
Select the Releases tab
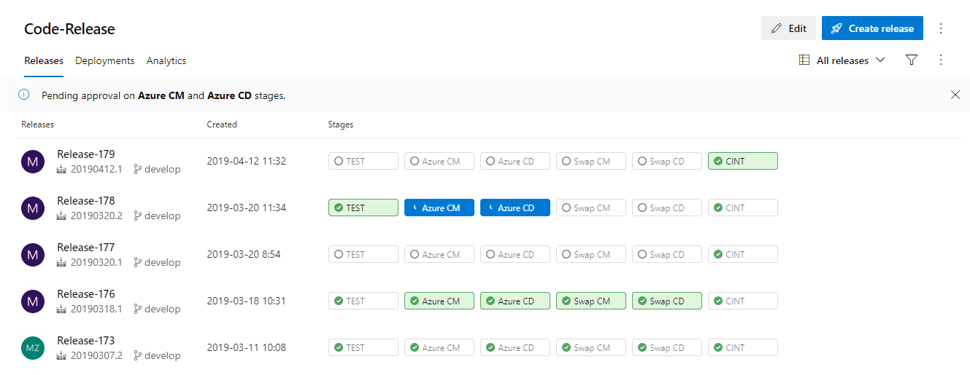[44, 61]
